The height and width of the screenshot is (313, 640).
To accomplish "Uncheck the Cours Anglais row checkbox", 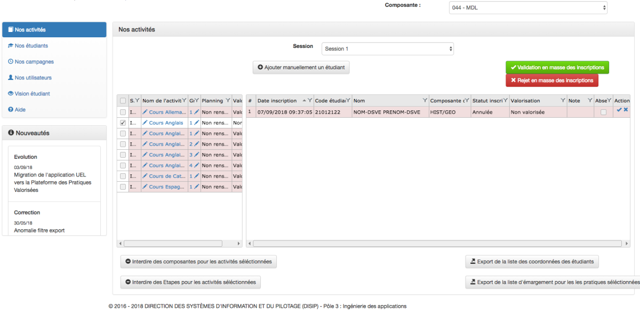I will (x=123, y=123).
